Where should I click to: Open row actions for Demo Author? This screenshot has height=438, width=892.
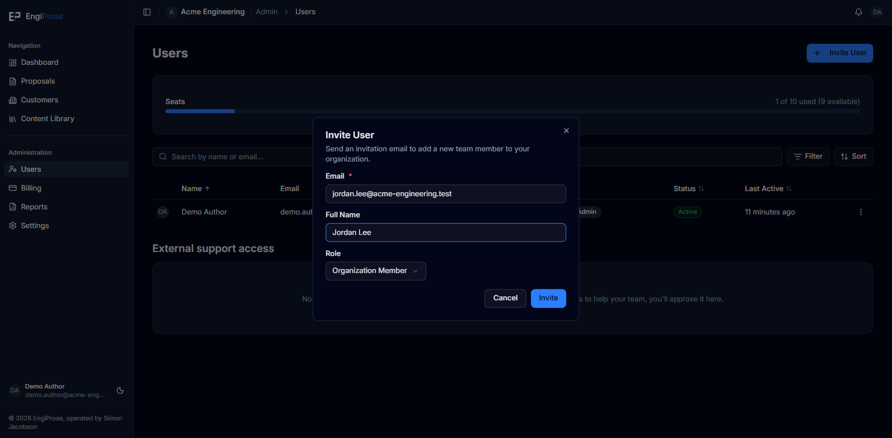pos(861,212)
